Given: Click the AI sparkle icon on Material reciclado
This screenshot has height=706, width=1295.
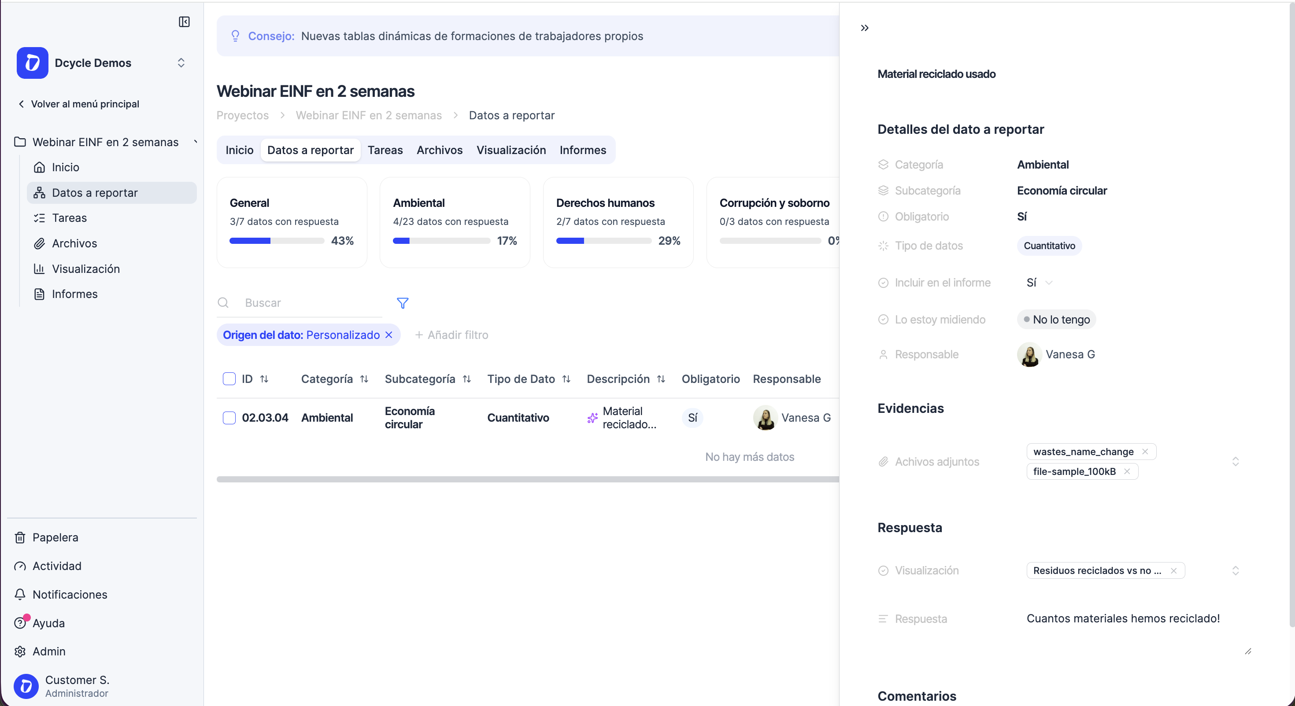Looking at the screenshot, I should (x=592, y=418).
